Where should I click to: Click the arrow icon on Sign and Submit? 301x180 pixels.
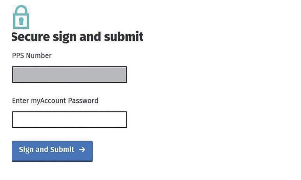(82, 150)
